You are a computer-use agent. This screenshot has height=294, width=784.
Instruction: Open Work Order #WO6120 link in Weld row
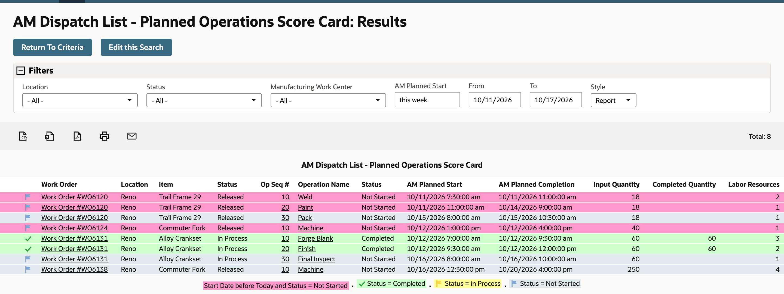pyautogui.click(x=75, y=197)
